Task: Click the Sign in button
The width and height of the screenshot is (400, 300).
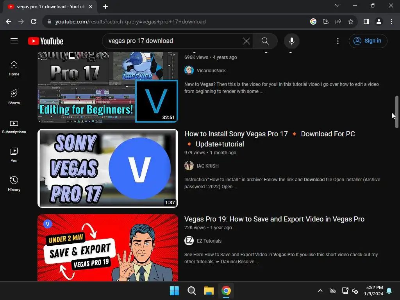Action: point(368,41)
